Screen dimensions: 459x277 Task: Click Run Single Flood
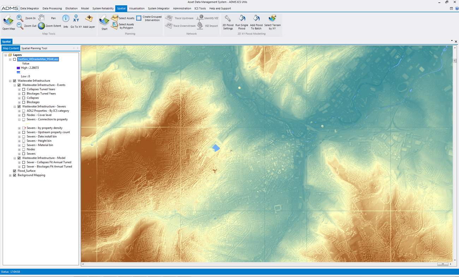click(x=242, y=22)
